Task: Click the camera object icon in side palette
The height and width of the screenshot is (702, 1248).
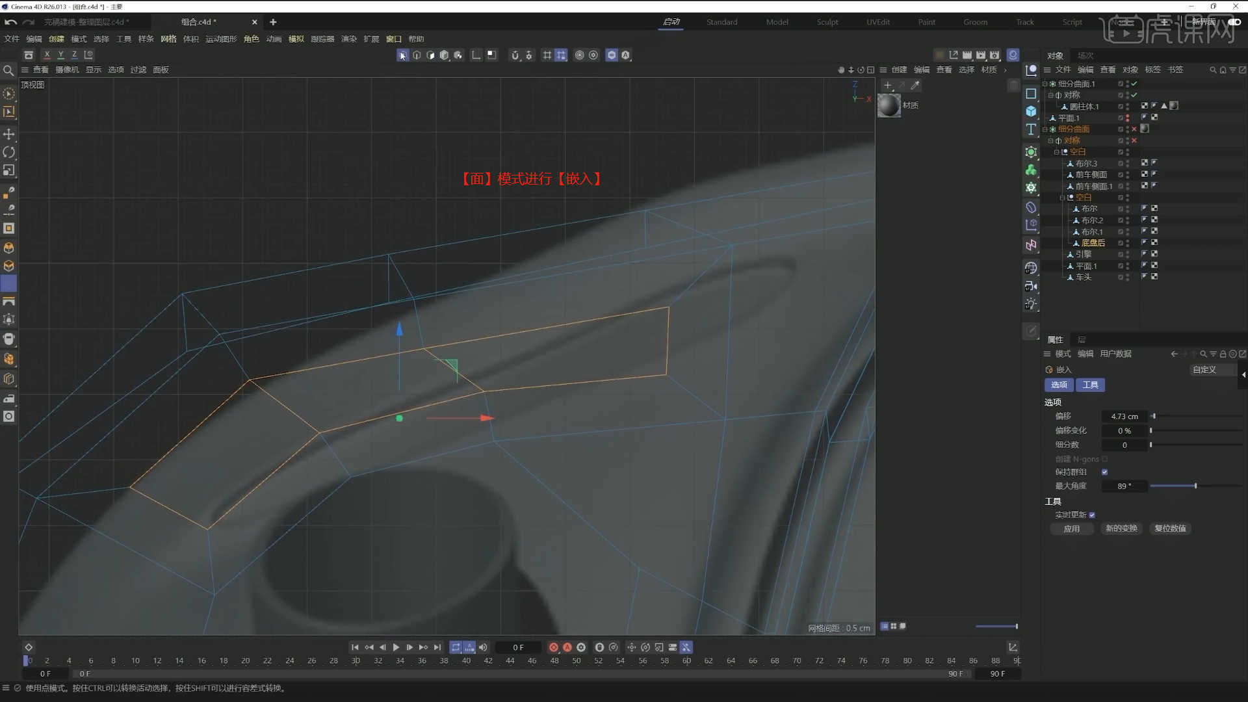Action: pyautogui.click(x=1031, y=286)
